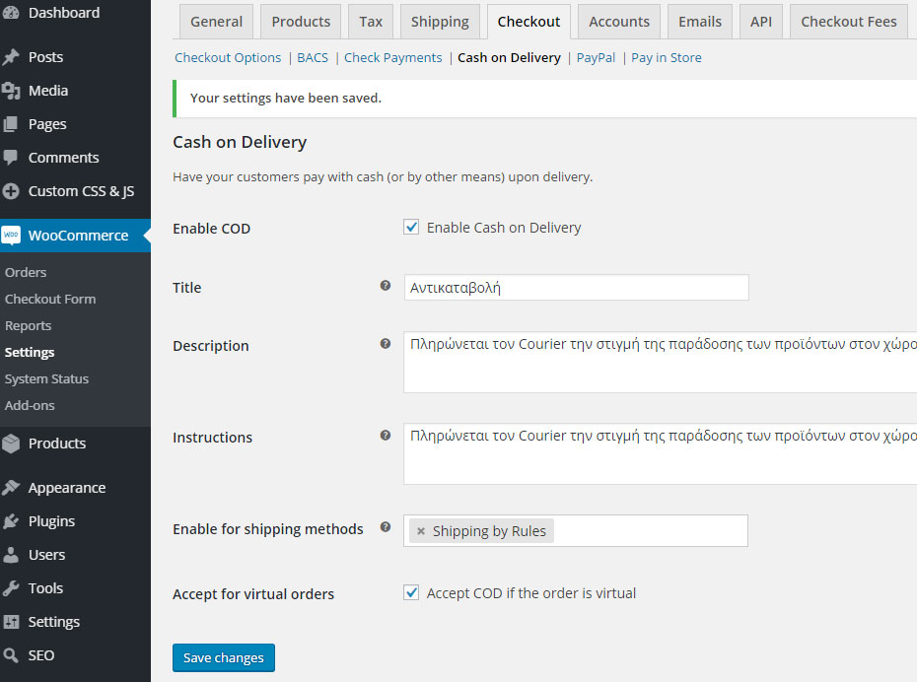Click the Appearance paintbrush icon

tap(12, 488)
